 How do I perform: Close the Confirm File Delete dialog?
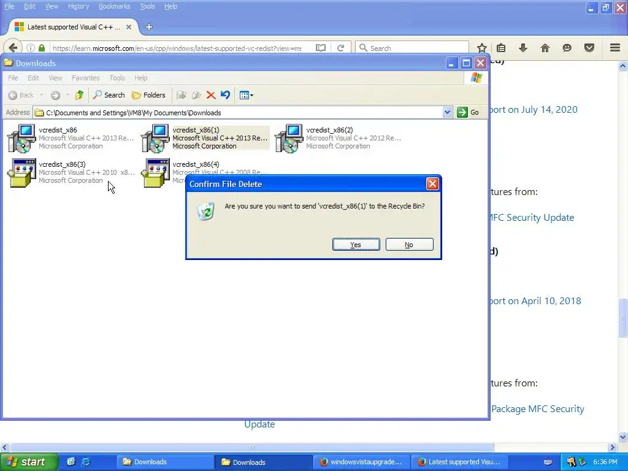point(432,184)
